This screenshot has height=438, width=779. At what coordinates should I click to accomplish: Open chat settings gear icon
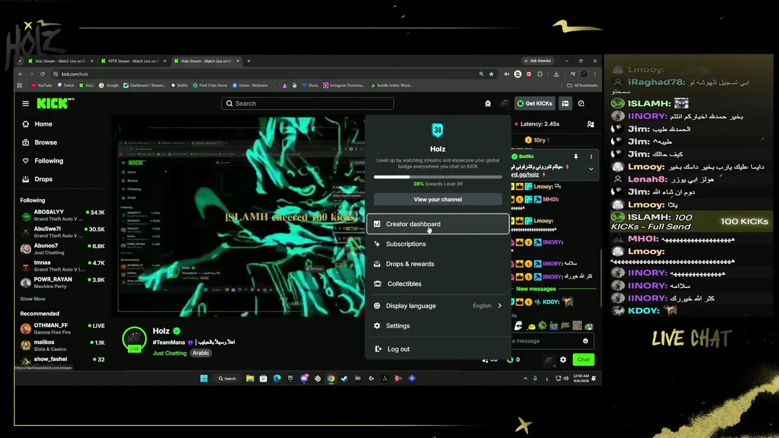(563, 360)
